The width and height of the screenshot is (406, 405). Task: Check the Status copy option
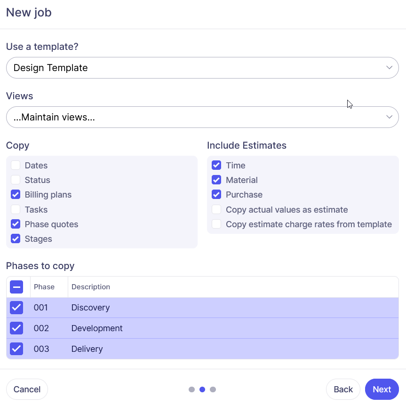16,180
